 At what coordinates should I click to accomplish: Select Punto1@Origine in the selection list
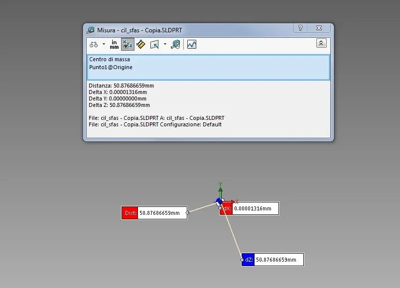(111, 67)
